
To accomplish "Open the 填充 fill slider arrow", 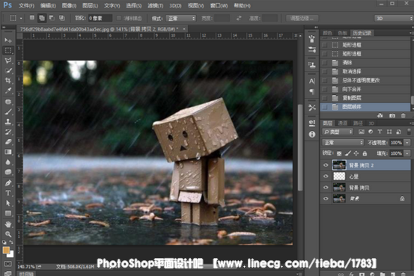I will click(407, 153).
